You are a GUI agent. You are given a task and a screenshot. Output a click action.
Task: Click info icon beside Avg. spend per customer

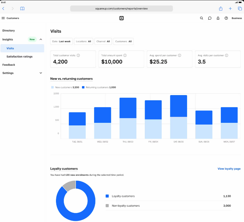pos(180,55)
